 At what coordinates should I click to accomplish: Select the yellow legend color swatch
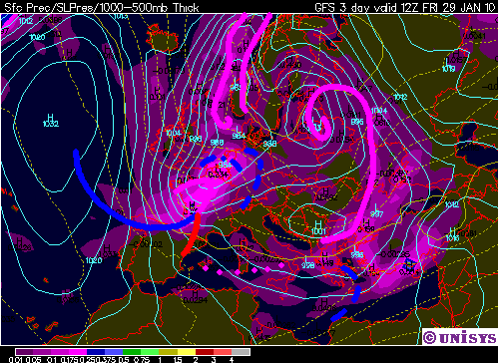coord(187,352)
